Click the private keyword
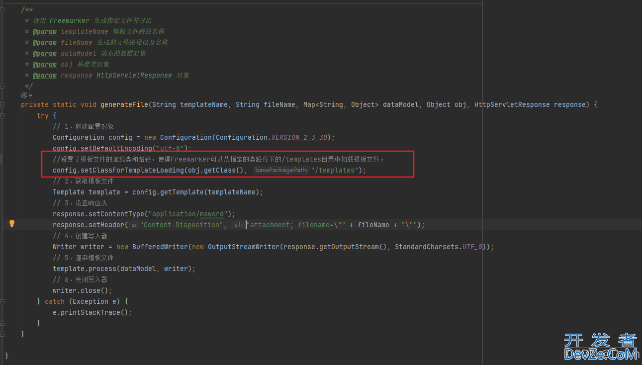This screenshot has height=365, width=642. click(x=35, y=104)
